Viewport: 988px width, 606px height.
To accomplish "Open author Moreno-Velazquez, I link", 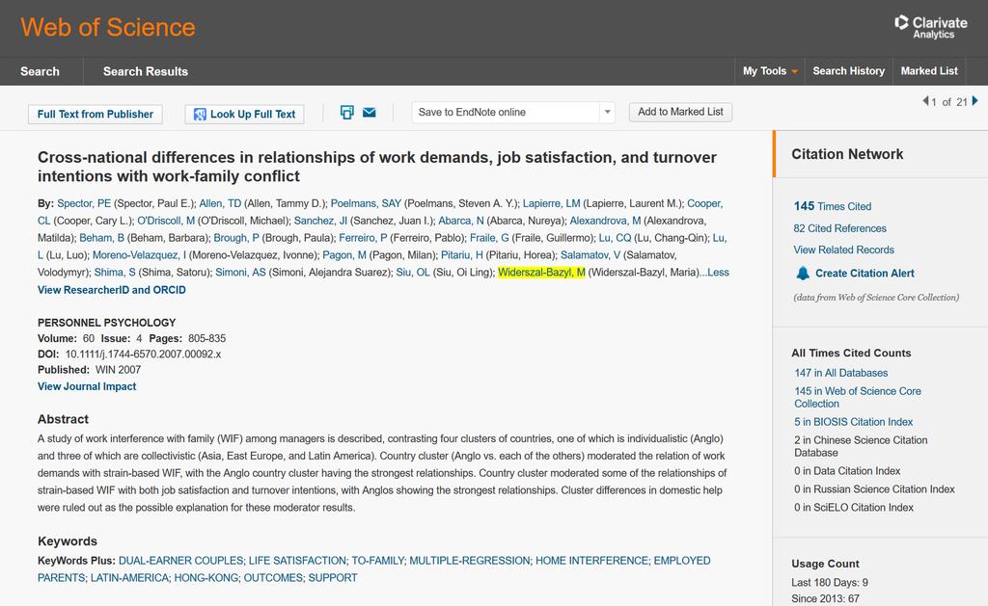I will 139,255.
